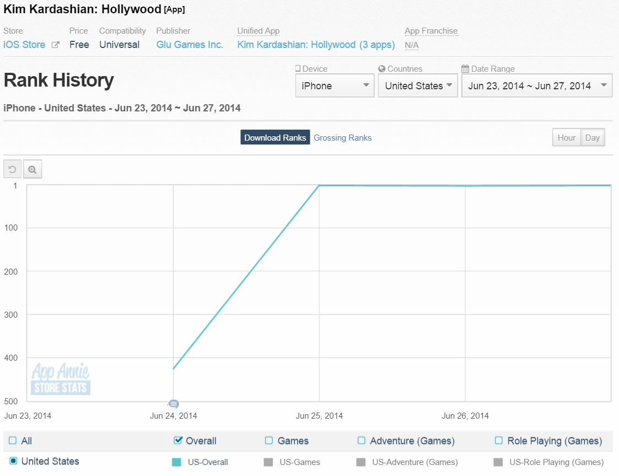
Task: Click the Jun 26, 2014 axis date label
Action: click(x=465, y=415)
